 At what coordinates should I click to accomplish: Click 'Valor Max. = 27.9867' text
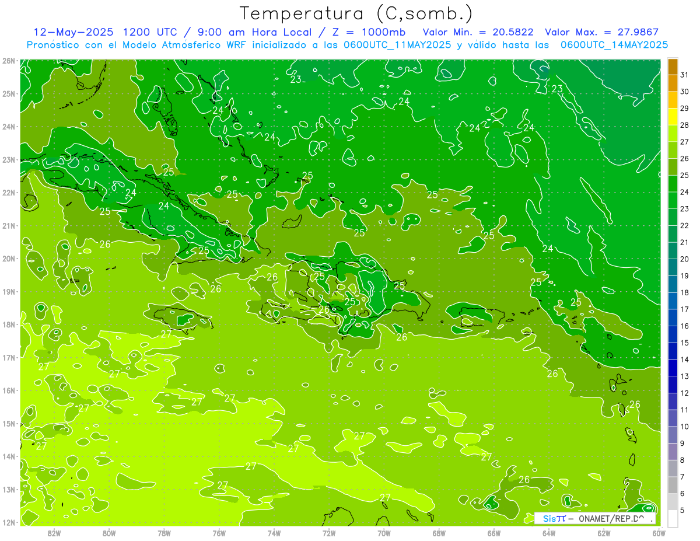click(603, 32)
